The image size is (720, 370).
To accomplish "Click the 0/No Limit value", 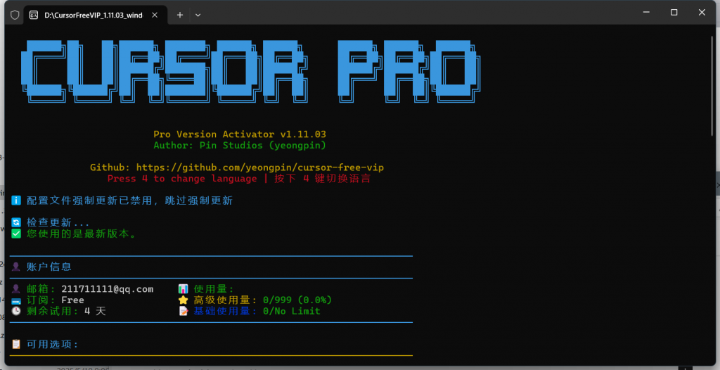I will [292, 311].
